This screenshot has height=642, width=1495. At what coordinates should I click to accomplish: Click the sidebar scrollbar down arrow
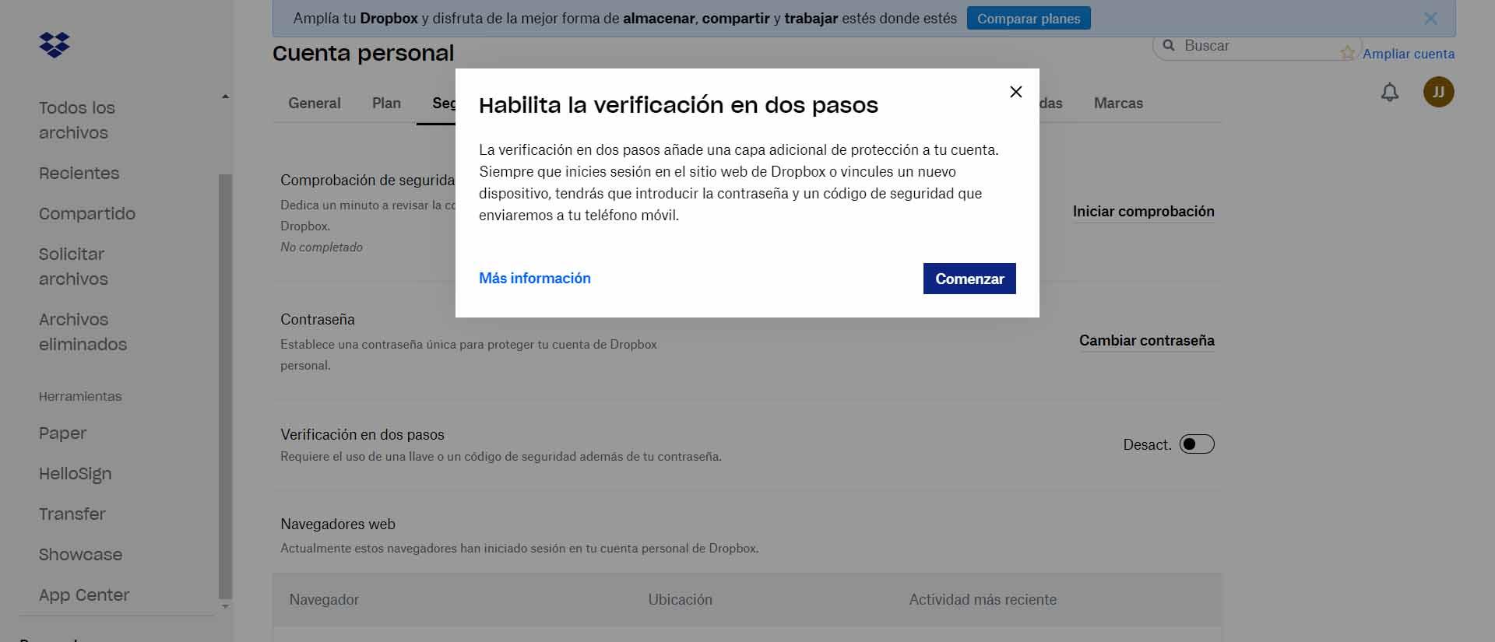pos(225,606)
